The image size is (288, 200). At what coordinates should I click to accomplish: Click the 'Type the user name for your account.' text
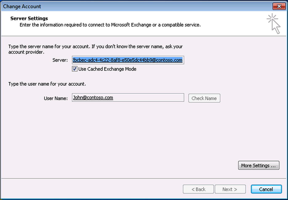coord(47,84)
